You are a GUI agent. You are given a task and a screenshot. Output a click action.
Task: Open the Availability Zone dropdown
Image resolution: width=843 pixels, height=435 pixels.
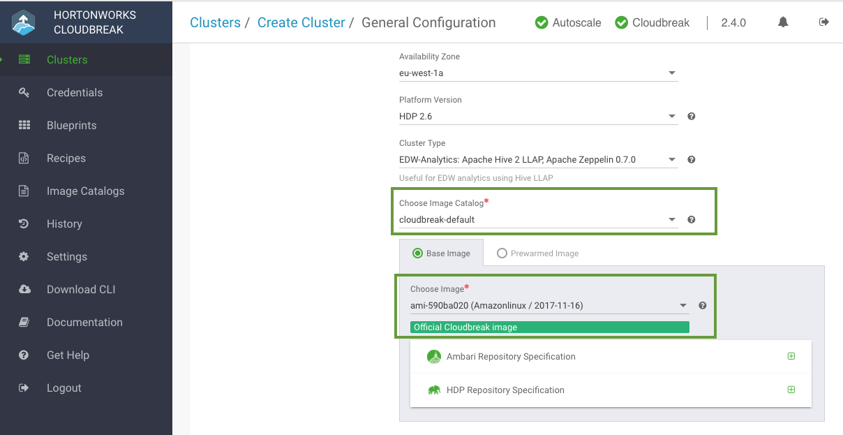click(537, 73)
